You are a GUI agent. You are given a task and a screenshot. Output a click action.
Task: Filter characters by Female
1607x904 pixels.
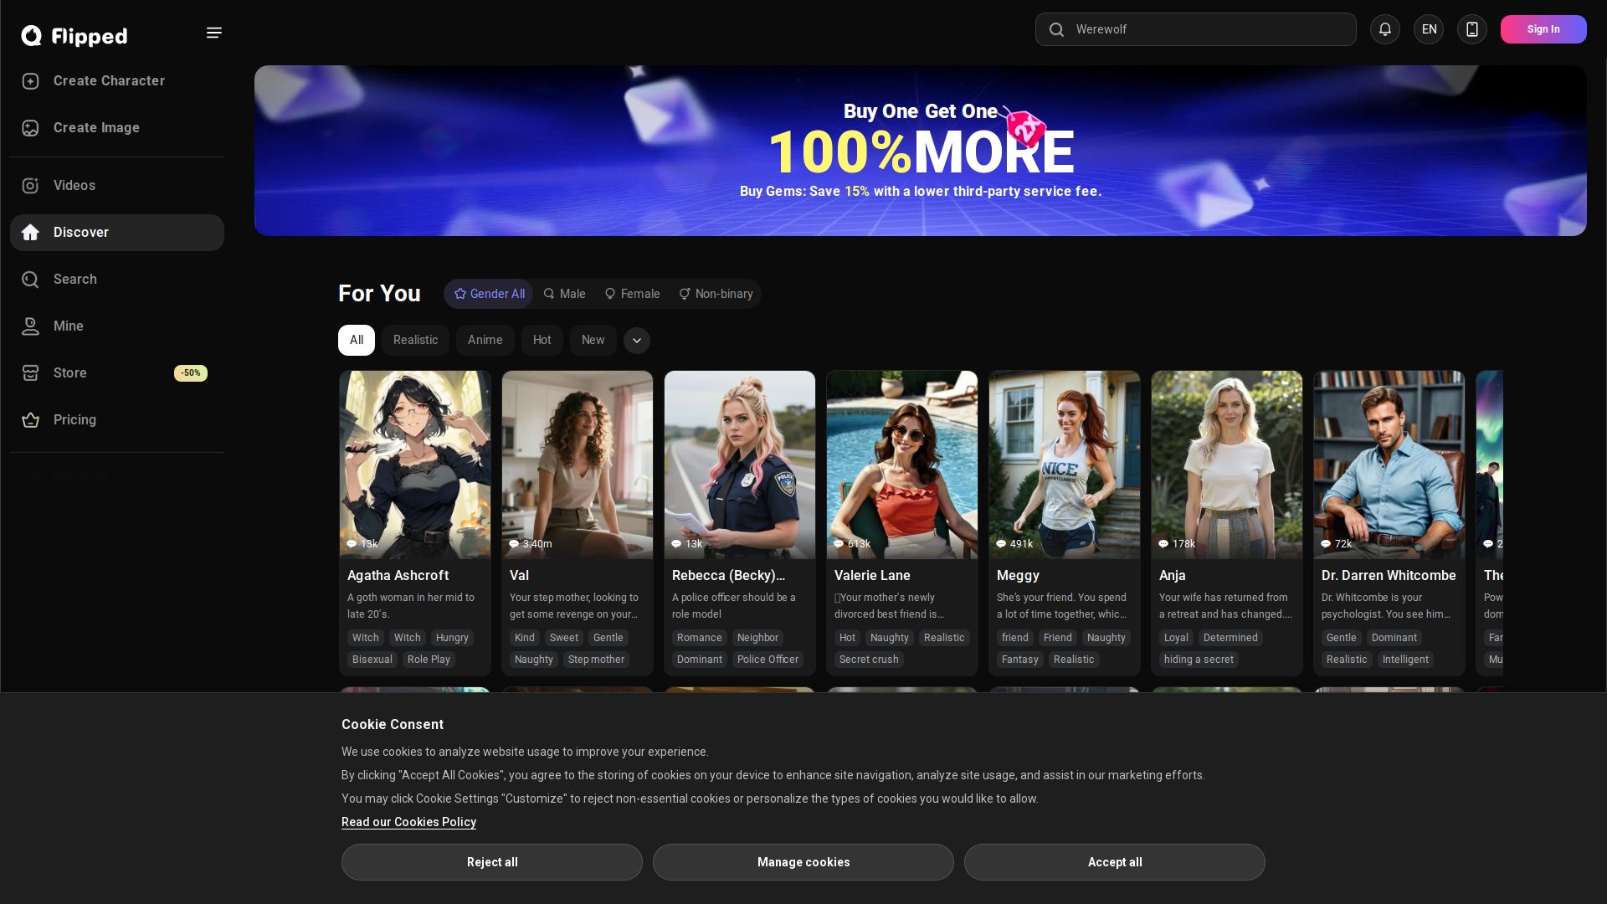632,294
